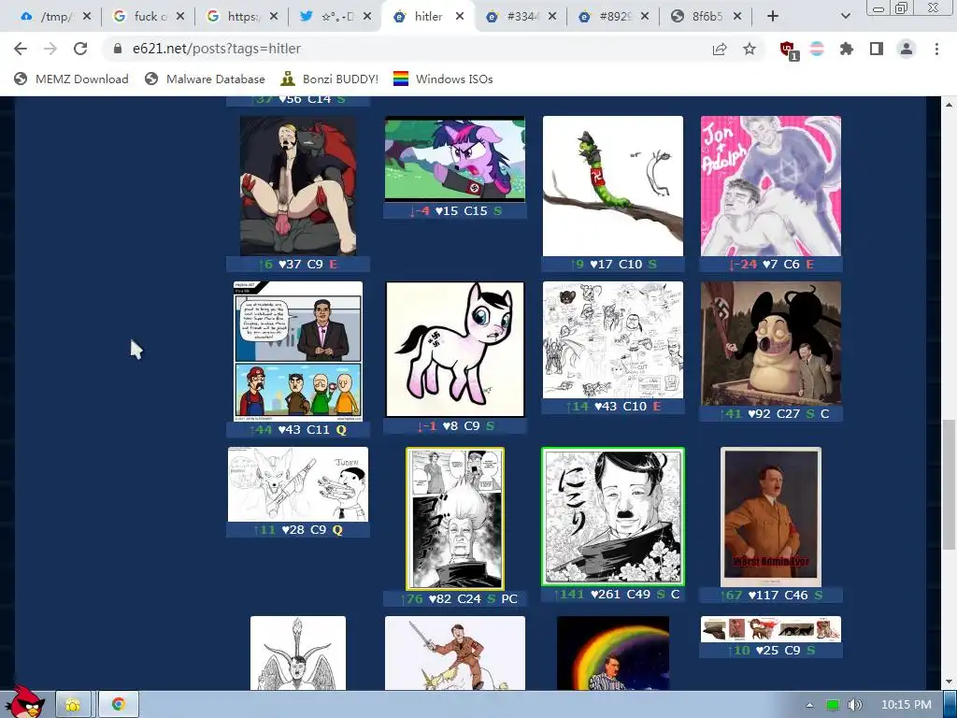Image resolution: width=957 pixels, height=718 pixels.
Task: Open Chrome's three-dot menu
Action: point(936,49)
